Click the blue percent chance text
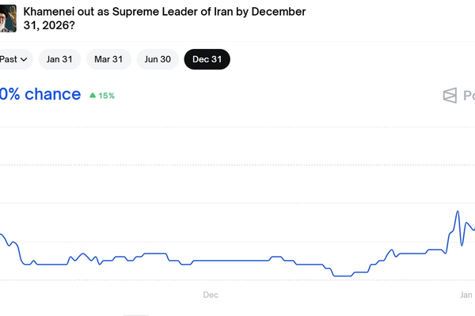475x316 pixels. (40, 95)
